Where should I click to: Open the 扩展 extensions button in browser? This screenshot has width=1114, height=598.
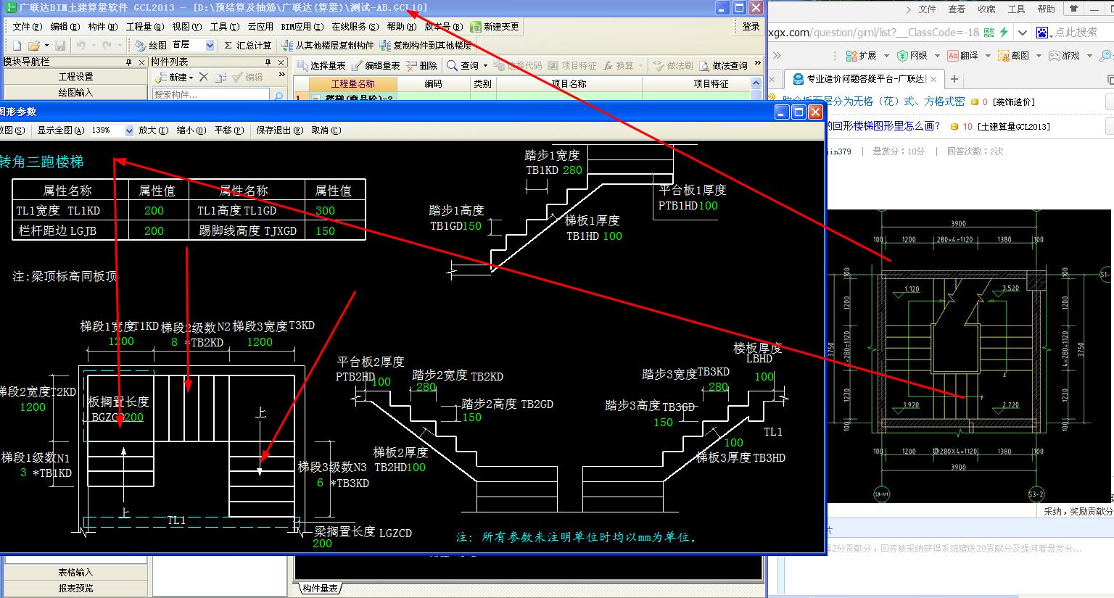(862, 55)
